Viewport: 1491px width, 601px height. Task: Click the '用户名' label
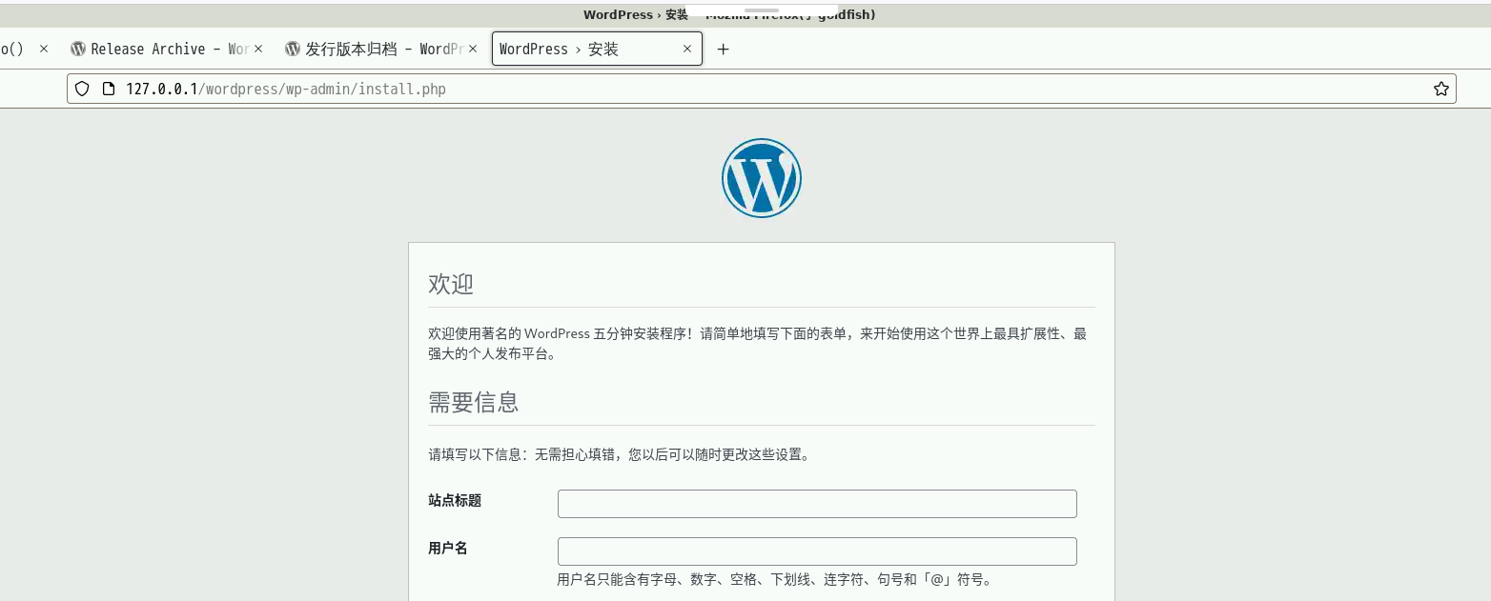pos(448,548)
